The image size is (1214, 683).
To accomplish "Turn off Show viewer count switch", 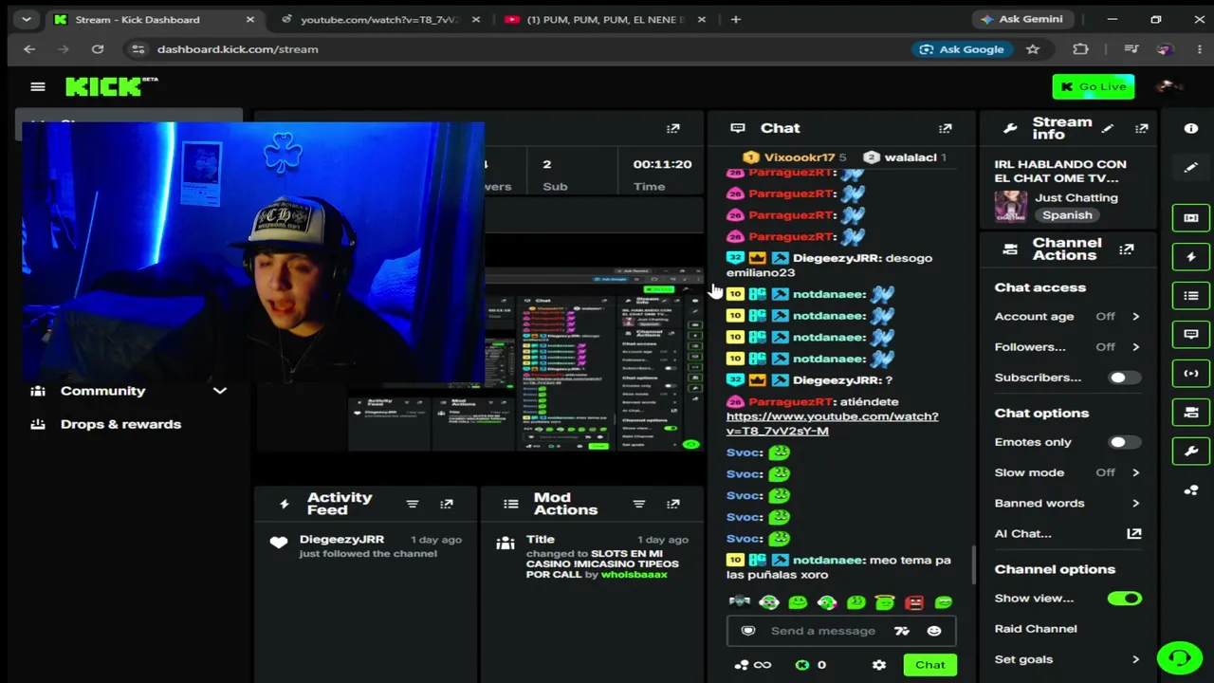I will click(1124, 599).
